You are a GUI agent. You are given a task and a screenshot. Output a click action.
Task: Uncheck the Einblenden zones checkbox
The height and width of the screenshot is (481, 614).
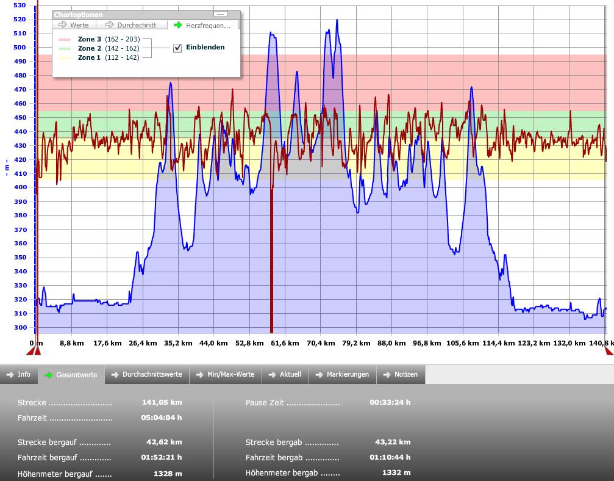click(178, 48)
